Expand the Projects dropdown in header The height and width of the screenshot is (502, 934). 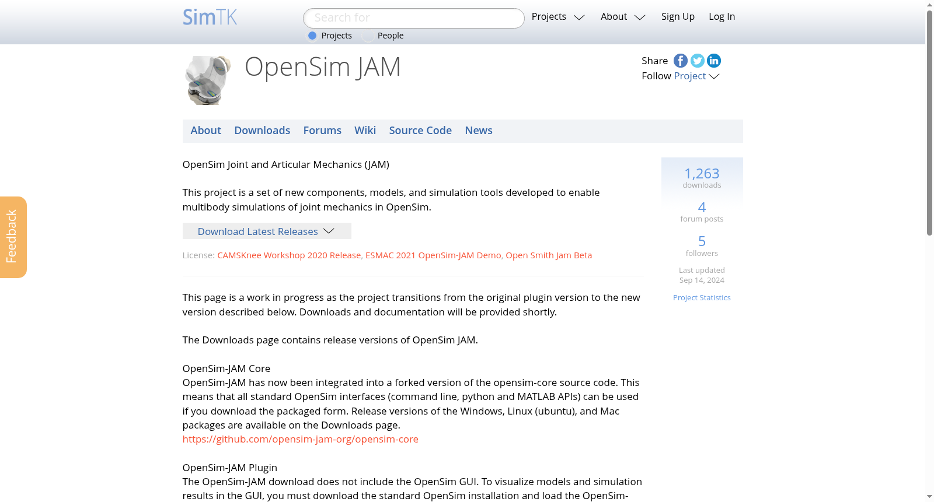pyautogui.click(x=558, y=17)
